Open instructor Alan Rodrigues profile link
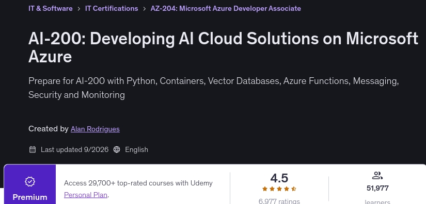Screen dimensions: 426x204 pos(95,129)
